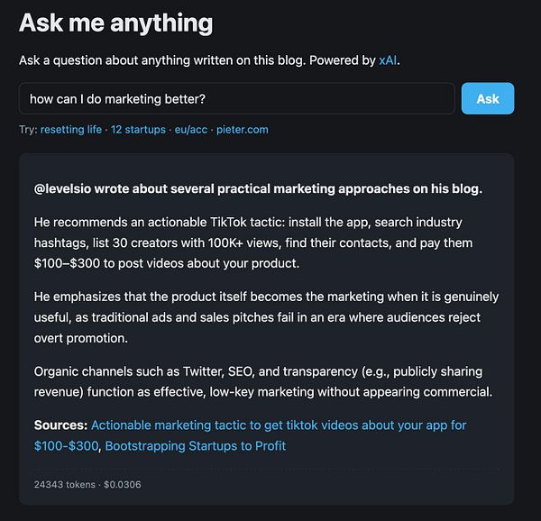The image size is (541, 521).
Task: Open the xAI link
Action: pyautogui.click(x=388, y=60)
